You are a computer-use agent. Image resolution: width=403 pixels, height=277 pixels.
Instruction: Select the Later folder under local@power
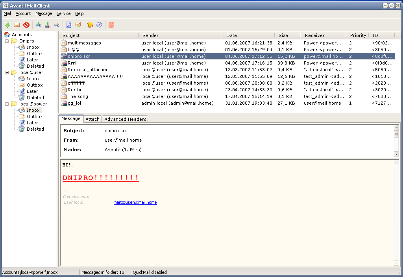(32, 123)
